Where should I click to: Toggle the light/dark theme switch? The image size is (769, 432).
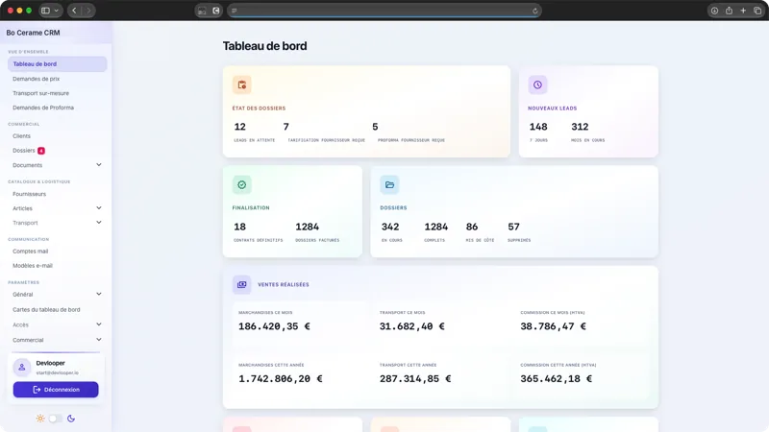coord(56,419)
